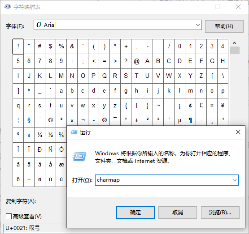Choose the left guillemet « cell
This screenshot has width=249, height=234.
tap(72, 120)
